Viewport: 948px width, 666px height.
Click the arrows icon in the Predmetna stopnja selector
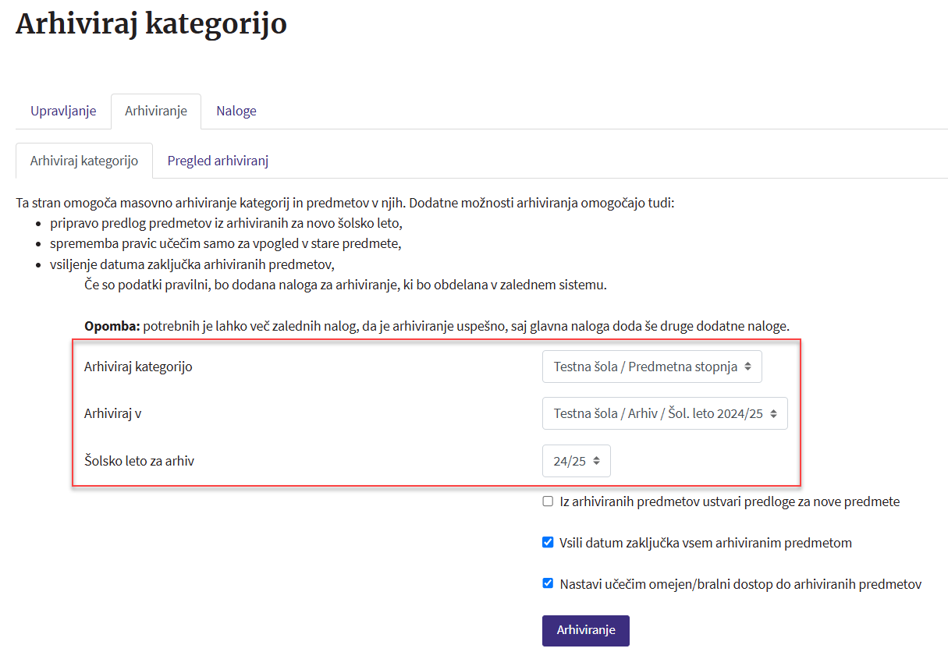[748, 367]
